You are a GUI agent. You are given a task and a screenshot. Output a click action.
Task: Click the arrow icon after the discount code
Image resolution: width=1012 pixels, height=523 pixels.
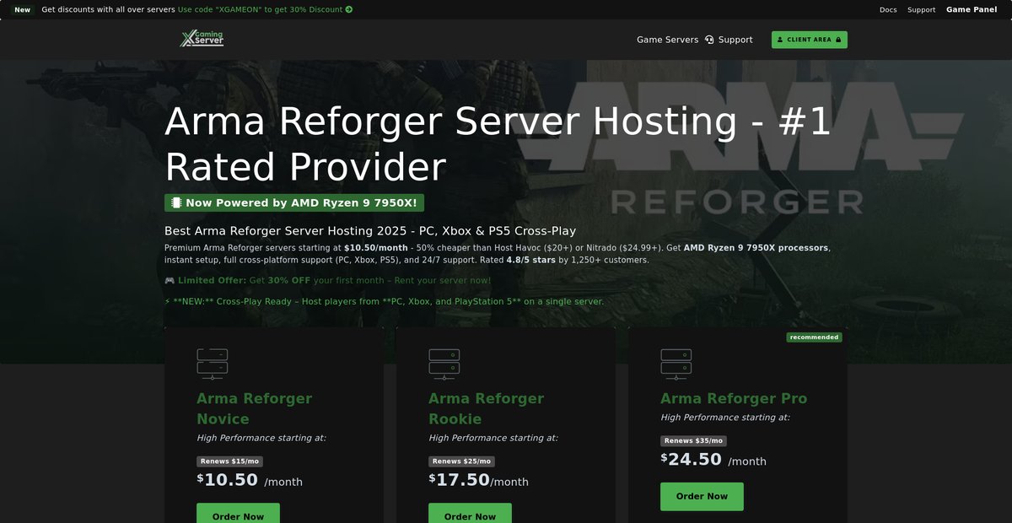point(349,10)
